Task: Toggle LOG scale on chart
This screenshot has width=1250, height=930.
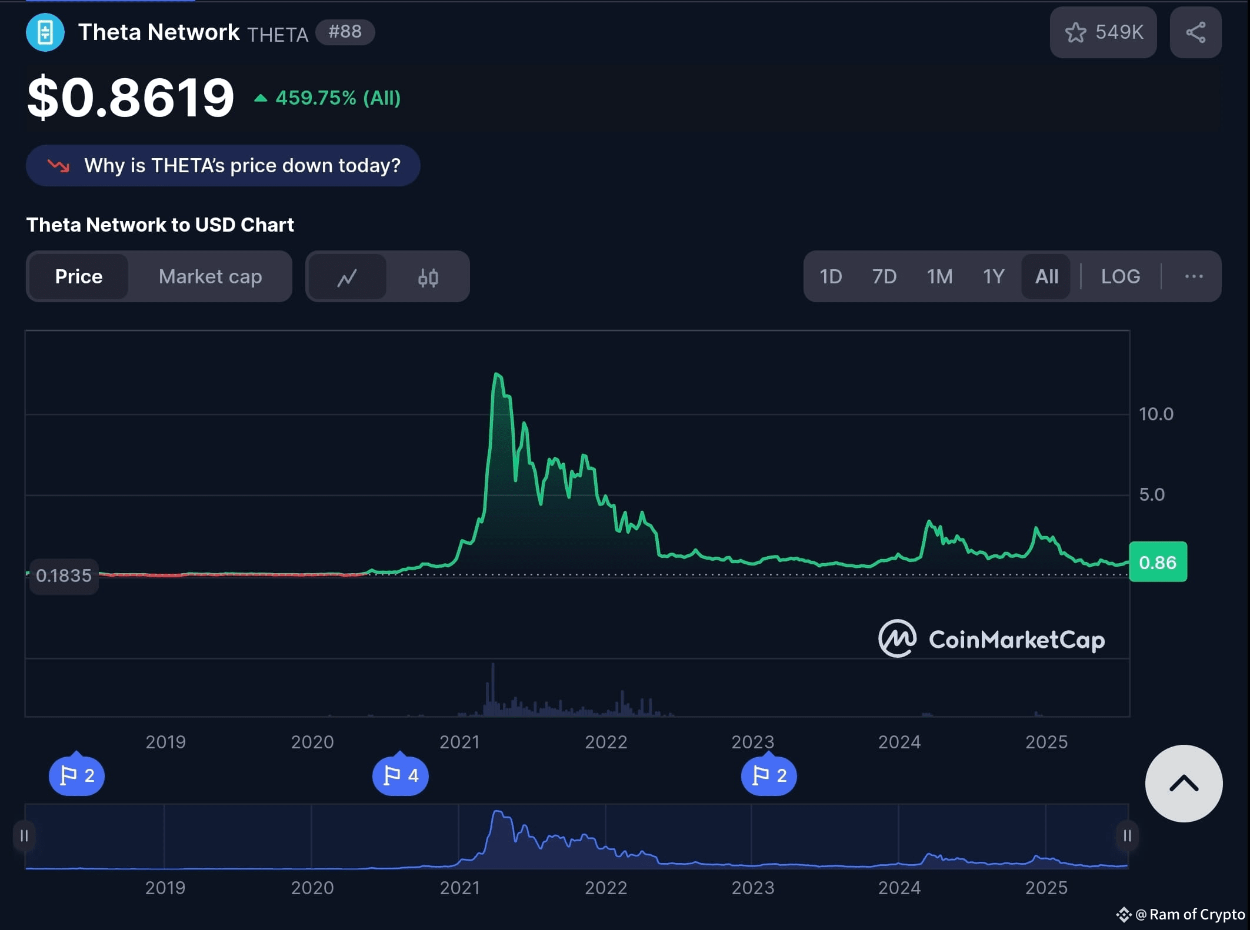Action: [x=1121, y=276]
